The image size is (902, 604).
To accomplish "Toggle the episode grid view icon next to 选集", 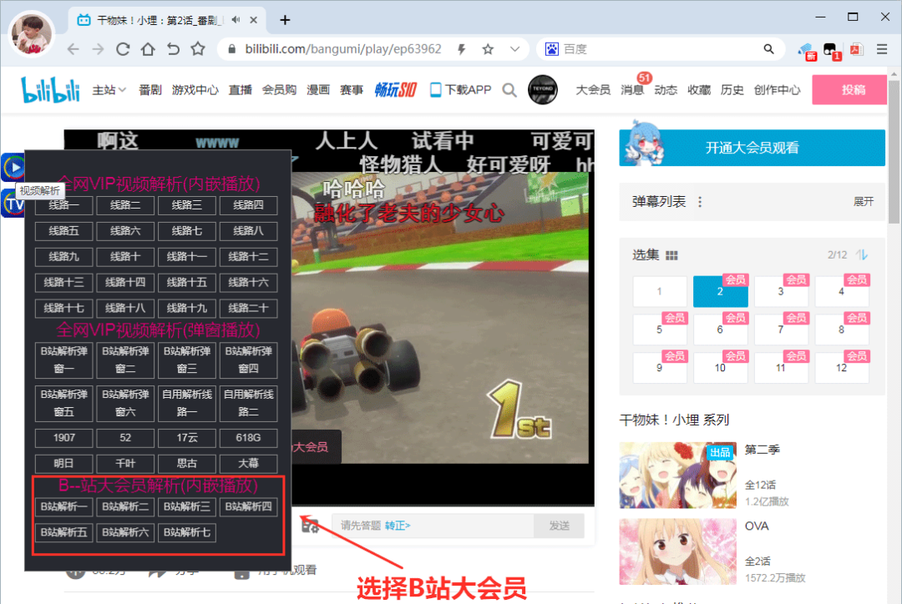I will coord(671,255).
